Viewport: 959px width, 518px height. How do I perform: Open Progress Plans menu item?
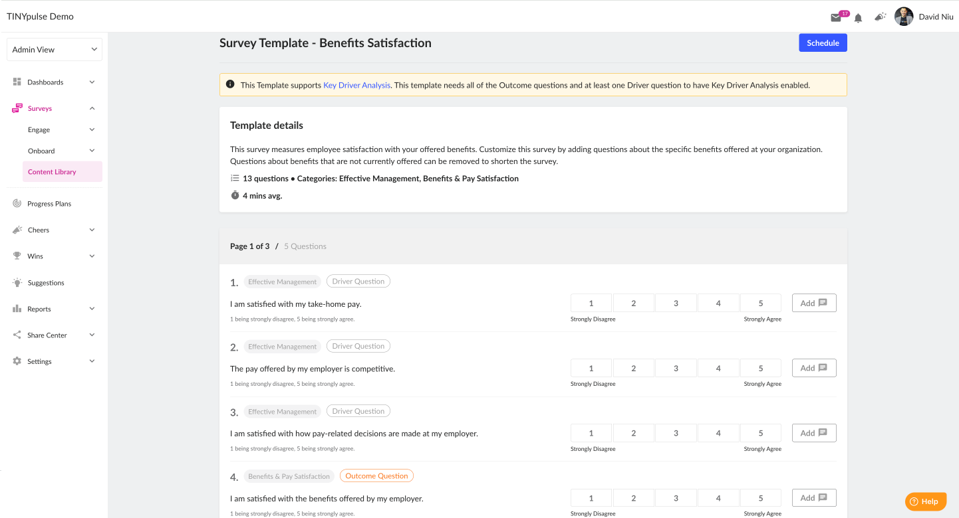click(x=49, y=204)
